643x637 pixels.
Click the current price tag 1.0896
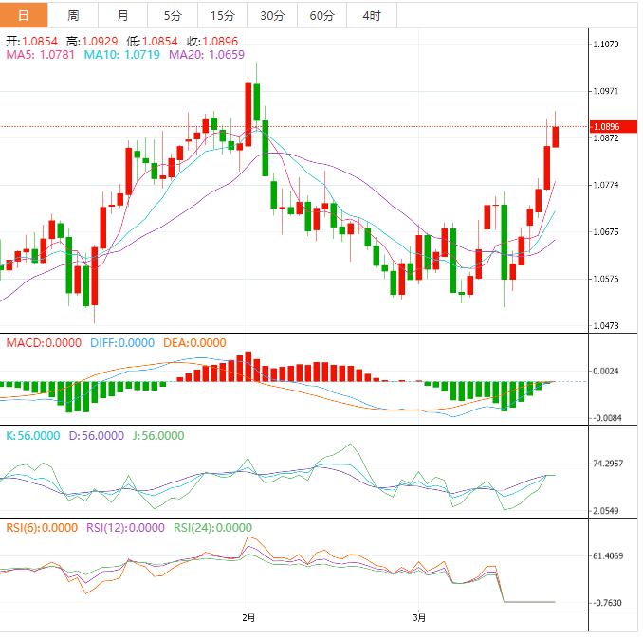[x=605, y=127]
